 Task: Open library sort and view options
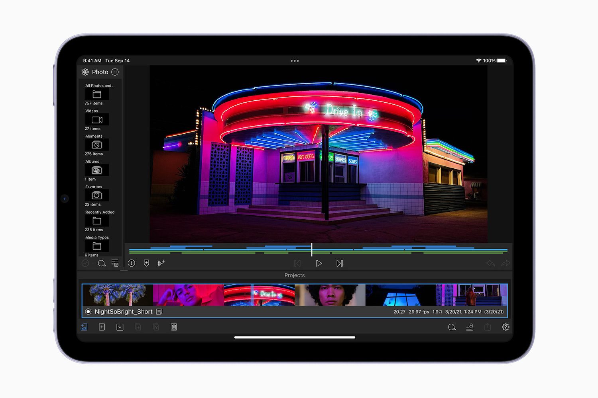pyautogui.click(x=115, y=263)
